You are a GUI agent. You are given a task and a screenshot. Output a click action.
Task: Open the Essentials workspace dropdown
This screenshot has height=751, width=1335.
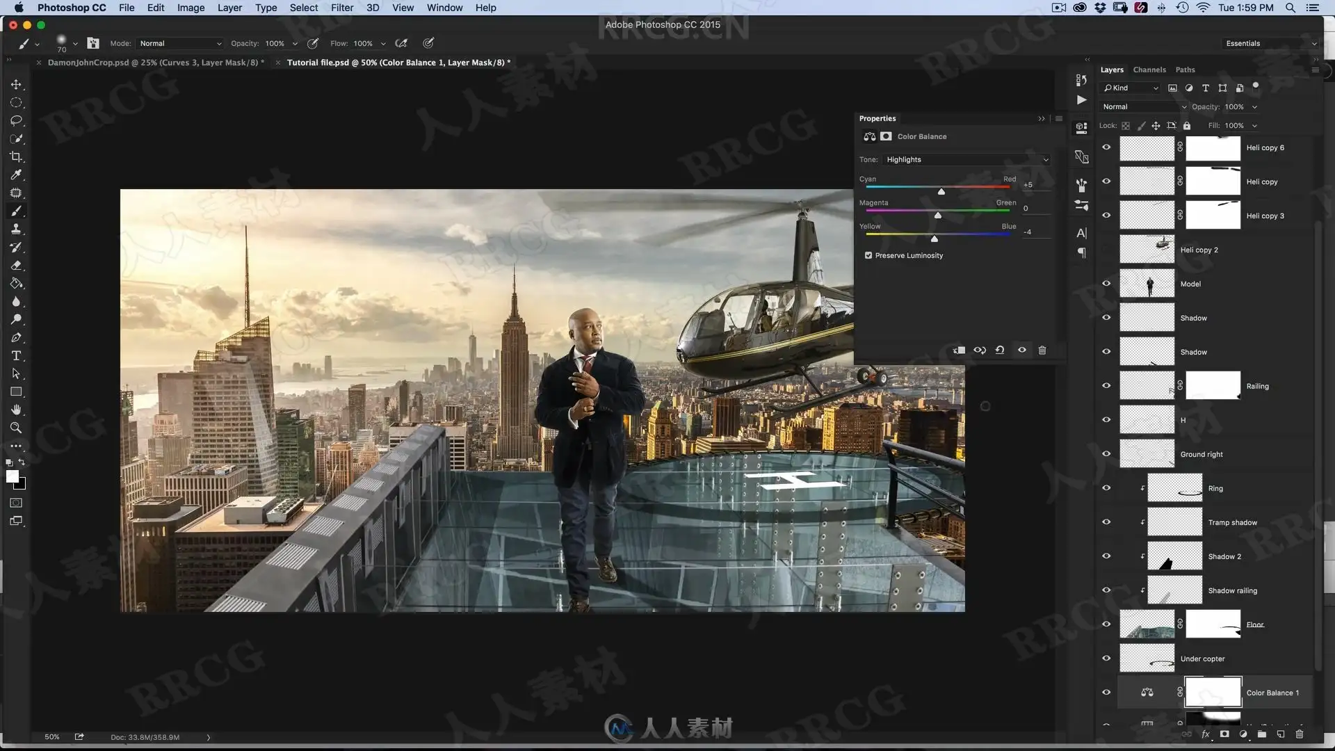click(x=1270, y=44)
